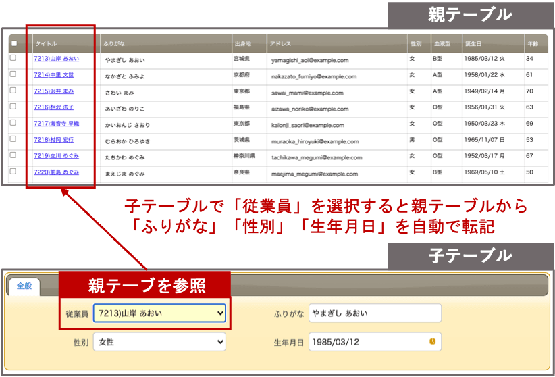Sort by 血液型 column header

(x=442, y=44)
